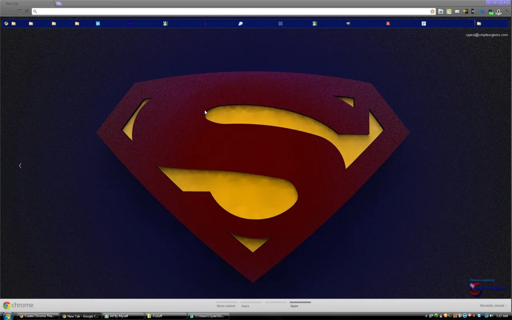
Task: Open the envelope mail extension
Action: (x=457, y=12)
